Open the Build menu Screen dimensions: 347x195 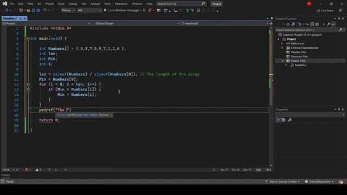(61, 4)
